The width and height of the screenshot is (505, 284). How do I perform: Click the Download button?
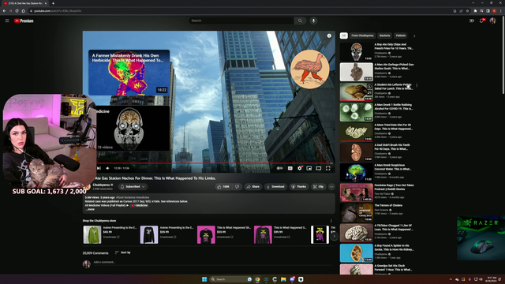275,187
